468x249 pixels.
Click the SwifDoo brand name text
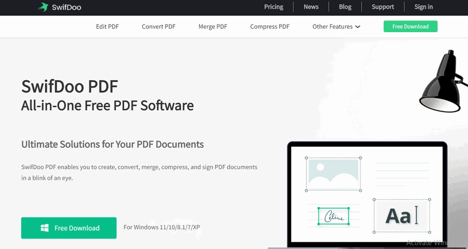[67, 7]
